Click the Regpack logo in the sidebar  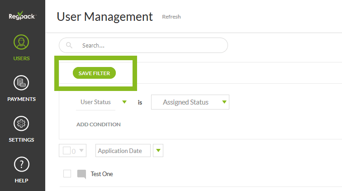(22, 16)
